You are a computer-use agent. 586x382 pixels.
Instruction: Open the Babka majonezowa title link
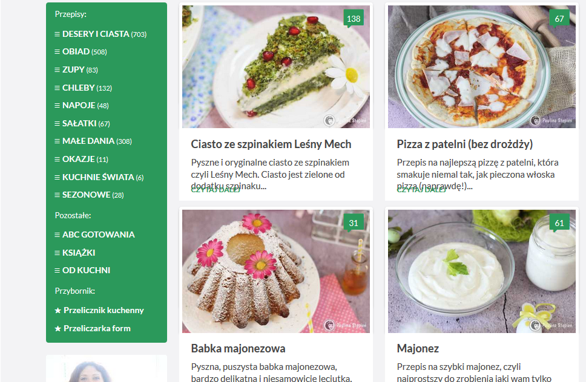[238, 348]
